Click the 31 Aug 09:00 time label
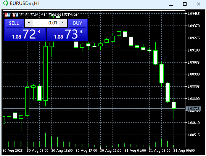Screen dimensions: 206x156 pos(184,151)
